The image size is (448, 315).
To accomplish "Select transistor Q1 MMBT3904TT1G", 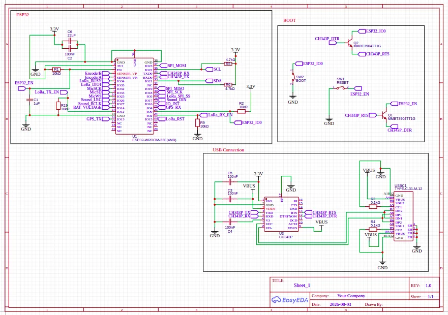I will tap(384, 115).
